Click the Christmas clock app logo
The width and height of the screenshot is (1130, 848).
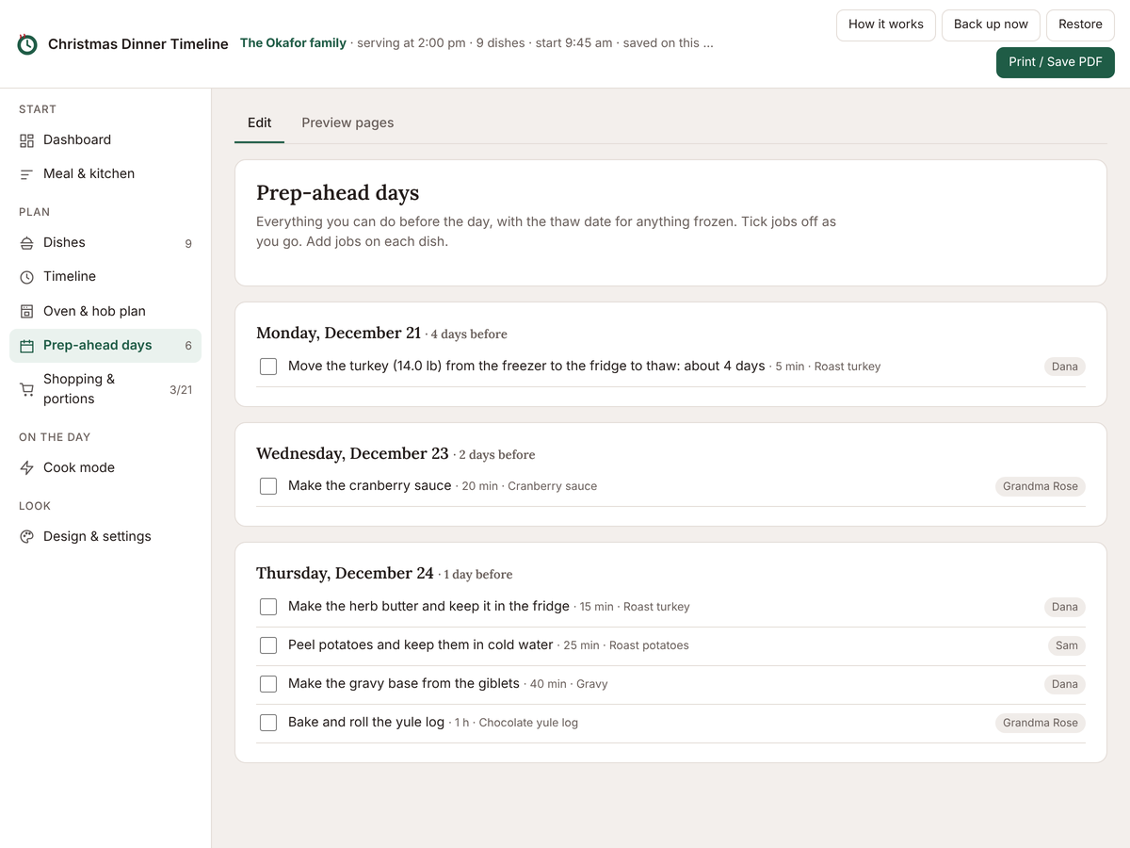(27, 43)
